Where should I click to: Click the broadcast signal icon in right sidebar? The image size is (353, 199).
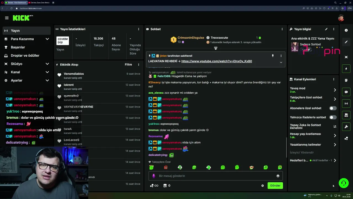346,103
